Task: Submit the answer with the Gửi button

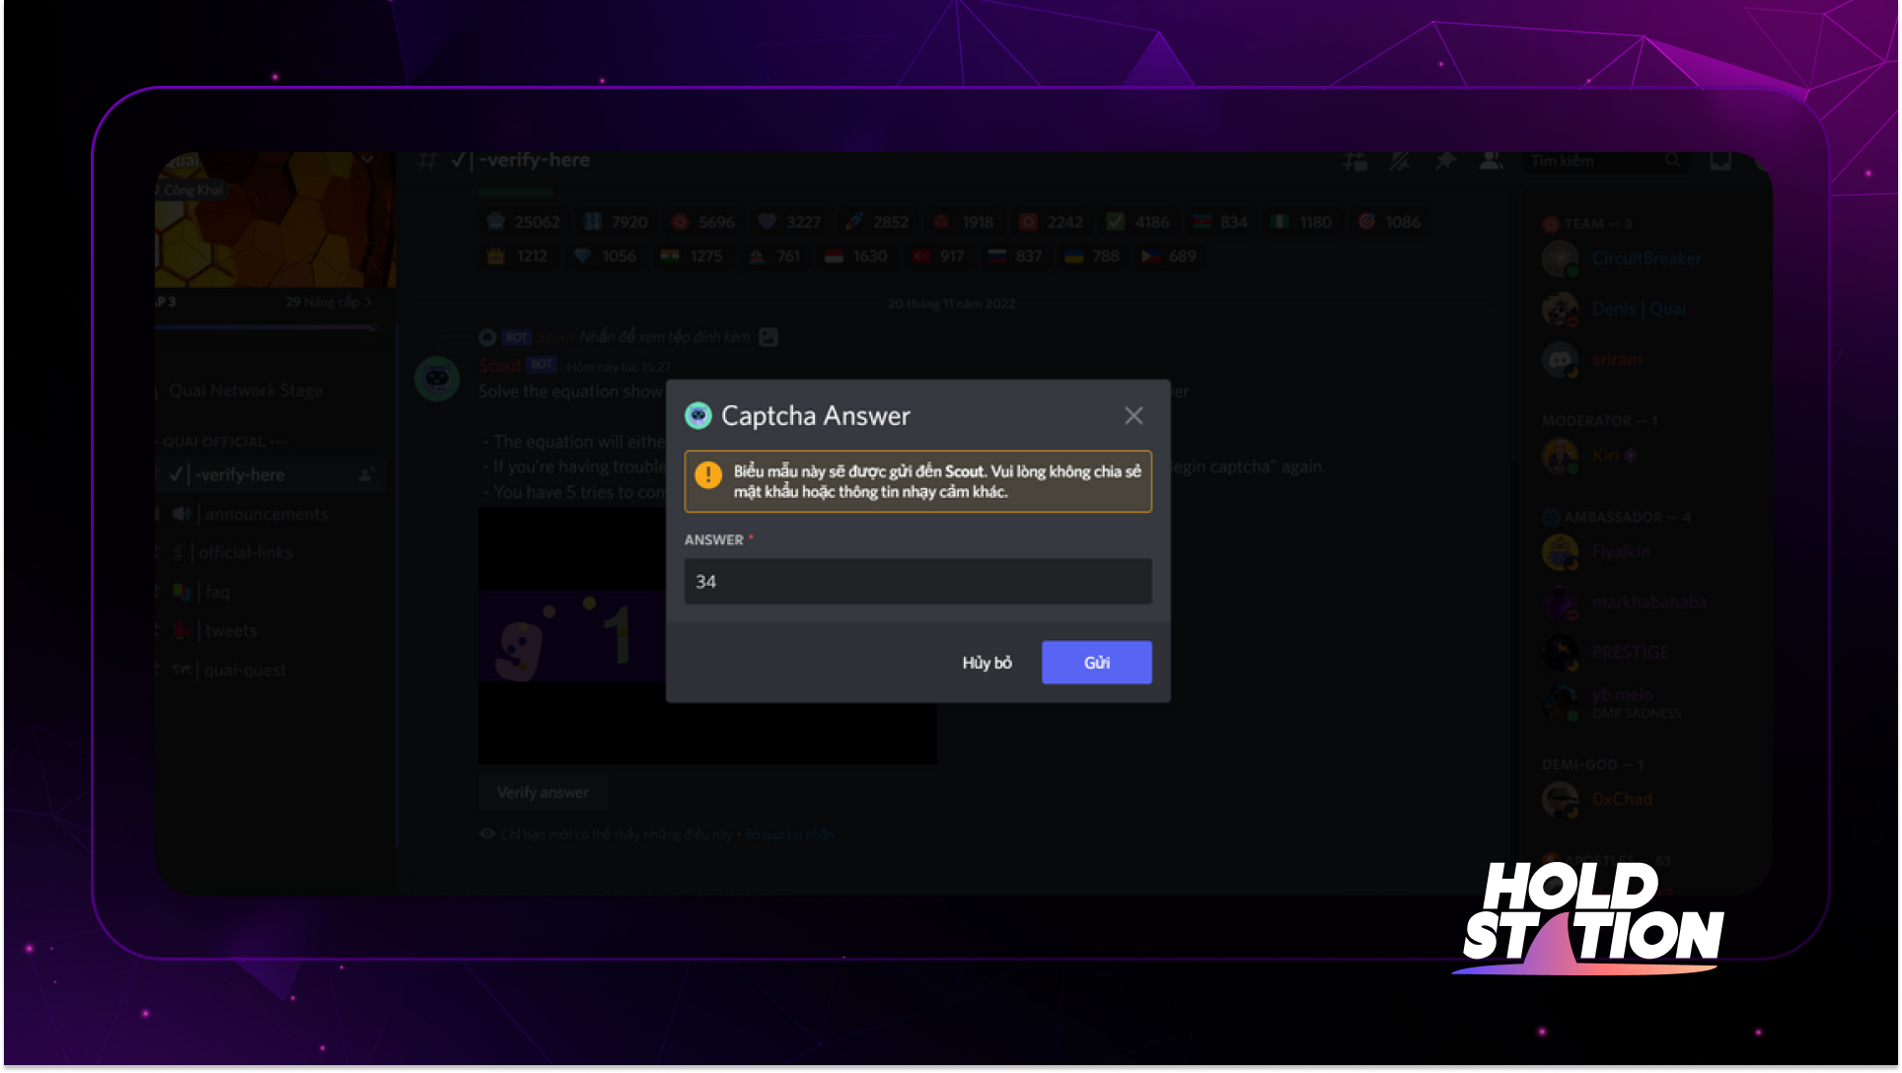Action: pyautogui.click(x=1096, y=663)
